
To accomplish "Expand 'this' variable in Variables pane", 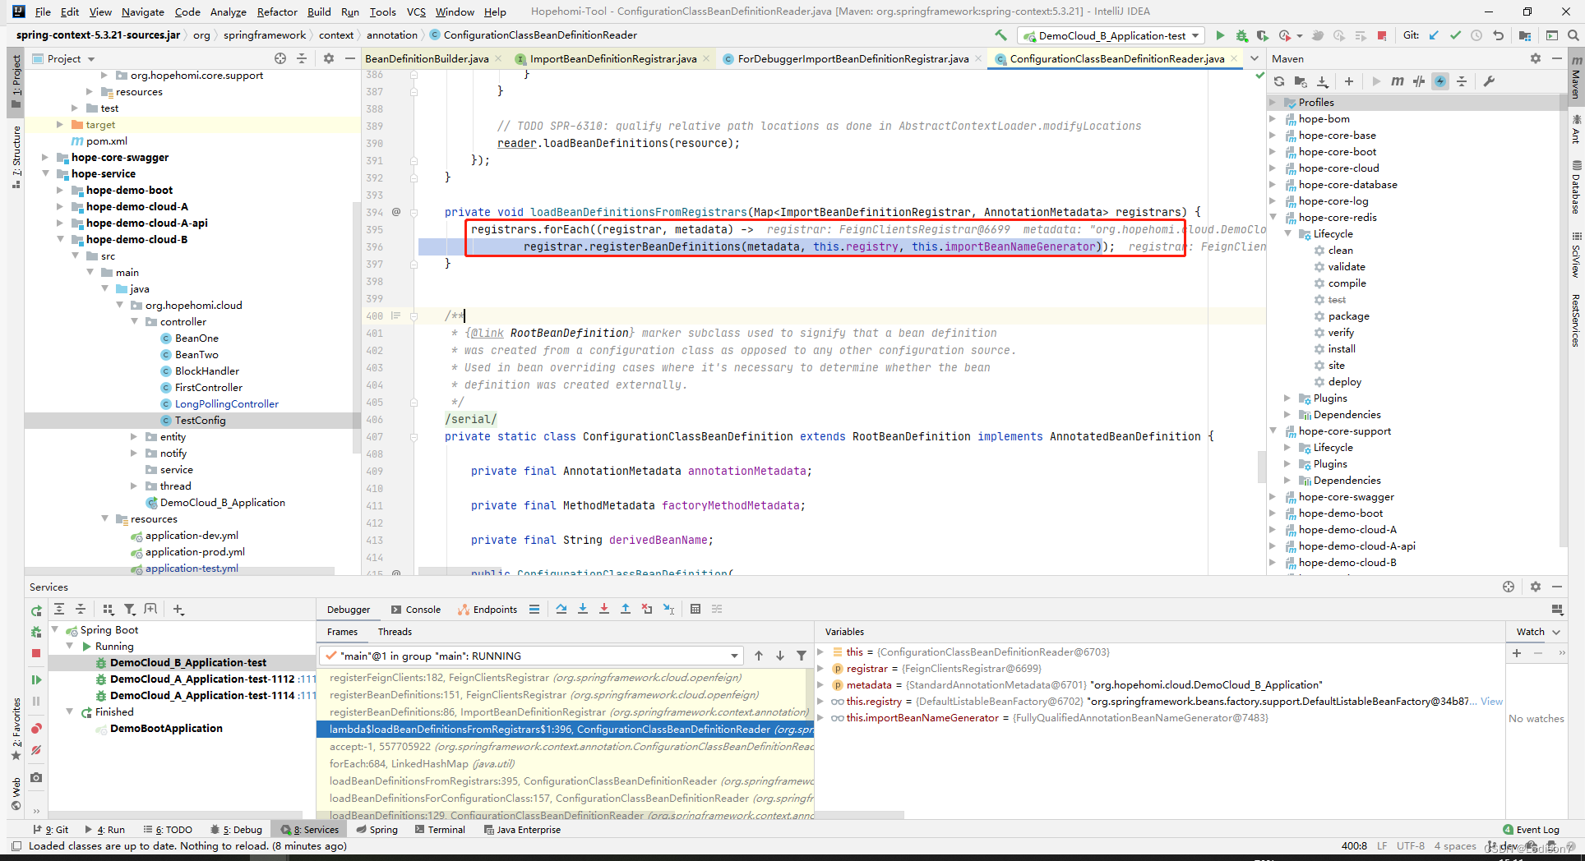I will click(820, 652).
